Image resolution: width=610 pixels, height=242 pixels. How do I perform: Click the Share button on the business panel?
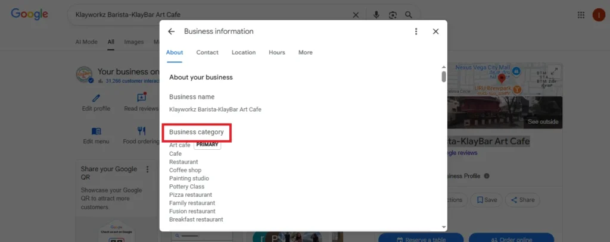tap(522, 200)
